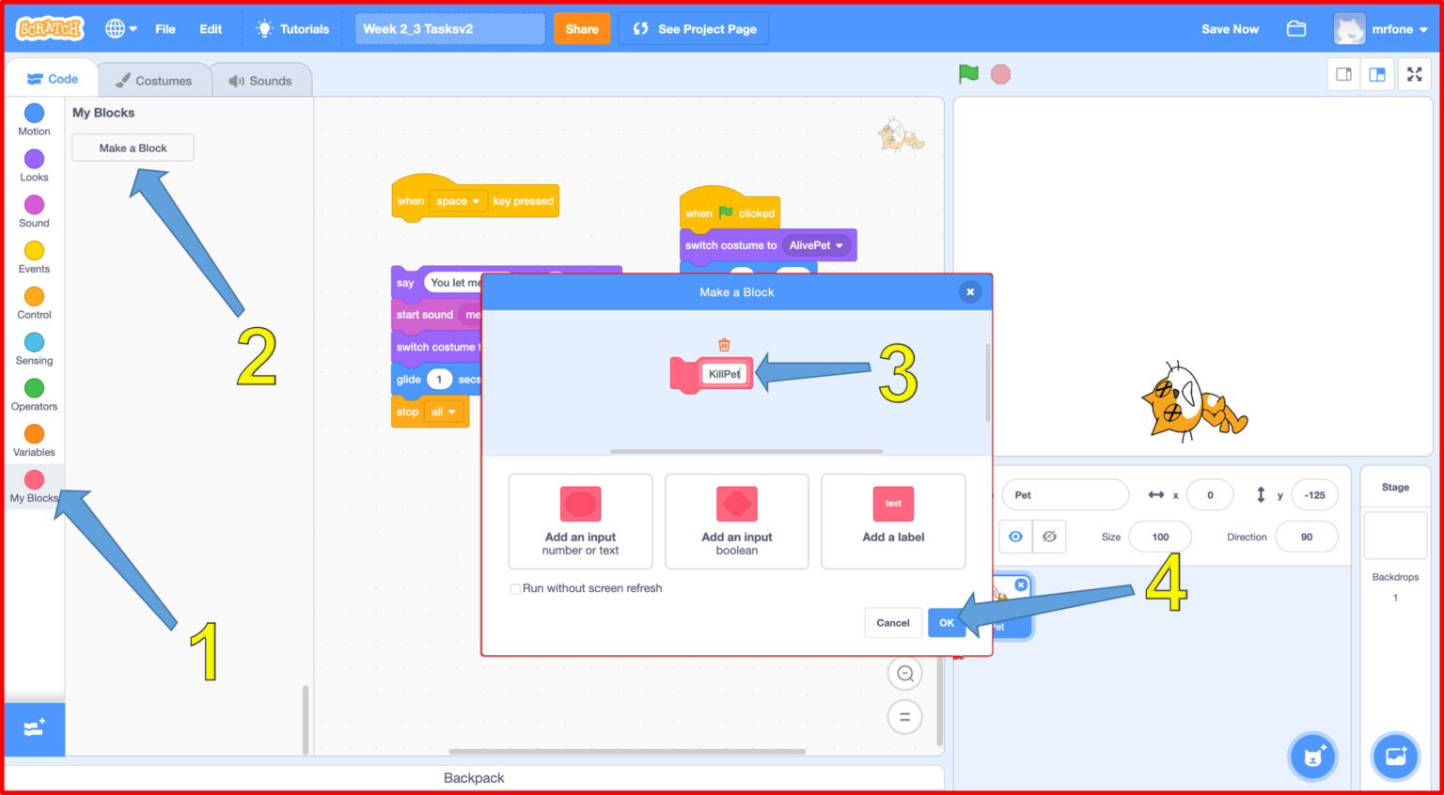This screenshot has width=1444, height=795.
Task: Open the Sound blocks category
Action: coord(34,211)
